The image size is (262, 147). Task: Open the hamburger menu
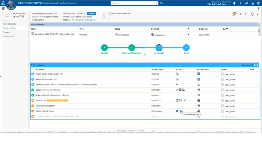3,8
